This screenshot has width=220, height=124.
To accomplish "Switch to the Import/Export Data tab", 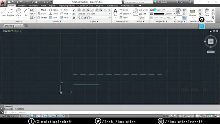I will pos(67,6).
